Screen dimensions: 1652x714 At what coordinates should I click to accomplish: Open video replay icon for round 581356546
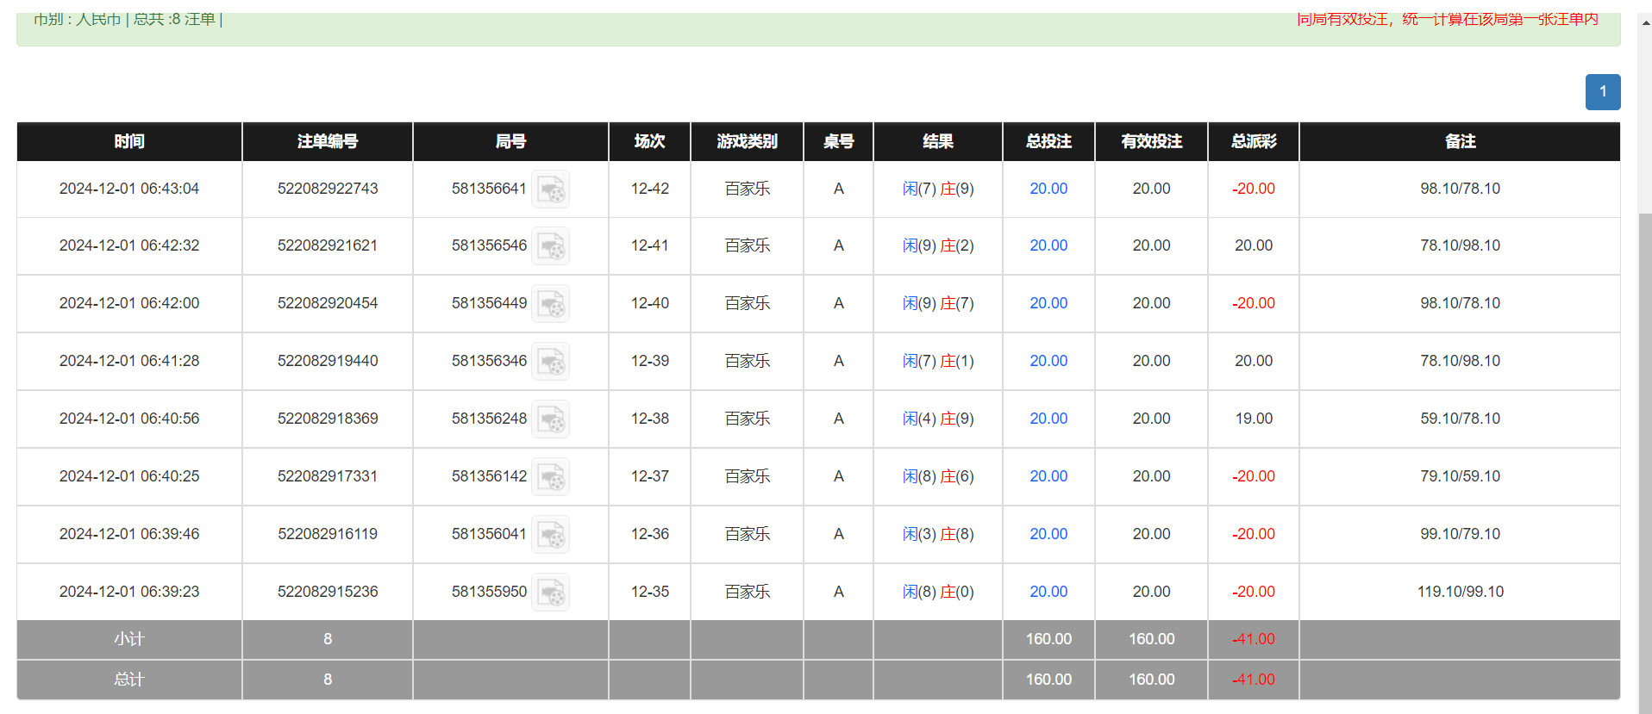click(550, 246)
